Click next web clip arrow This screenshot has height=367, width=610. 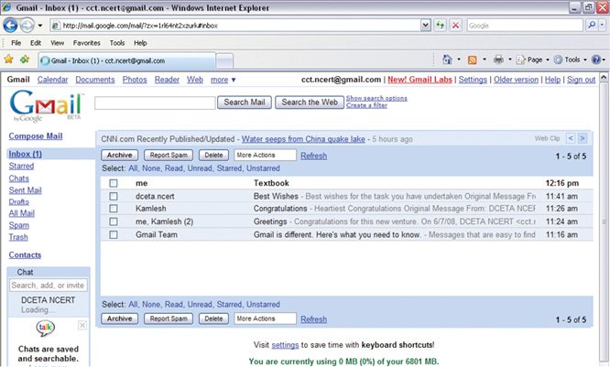pyautogui.click(x=583, y=138)
